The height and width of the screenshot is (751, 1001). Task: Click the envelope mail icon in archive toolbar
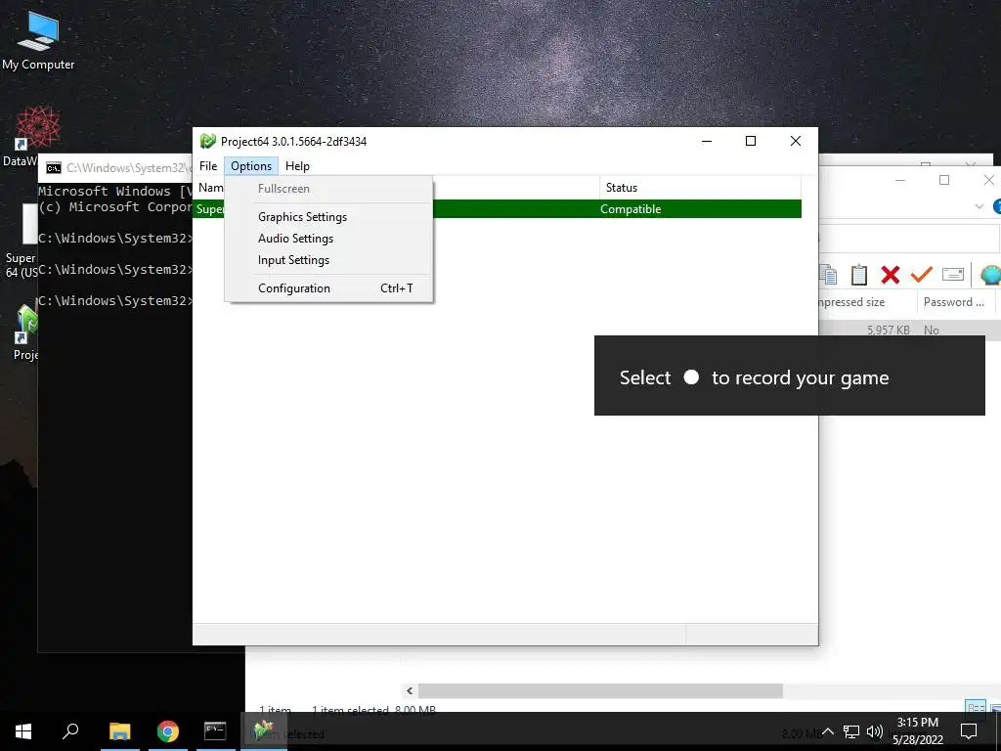(952, 275)
